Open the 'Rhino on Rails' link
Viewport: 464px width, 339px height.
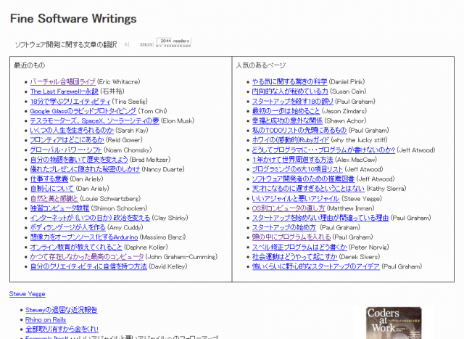click(46, 319)
